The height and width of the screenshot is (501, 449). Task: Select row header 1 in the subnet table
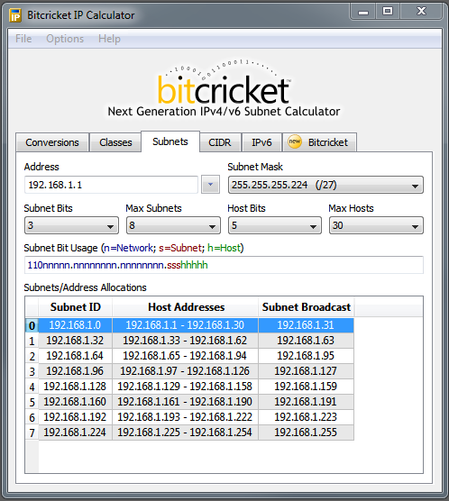point(32,341)
